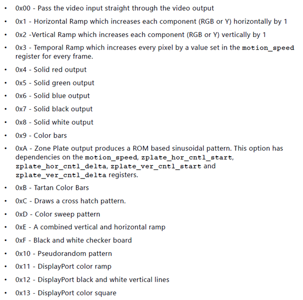This screenshot has height=300, width=303.
Task: Select the 0x1 Horizontal Ramp line
Action: tap(151, 21)
